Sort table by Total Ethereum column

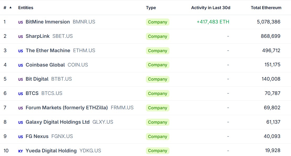(x=266, y=8)
